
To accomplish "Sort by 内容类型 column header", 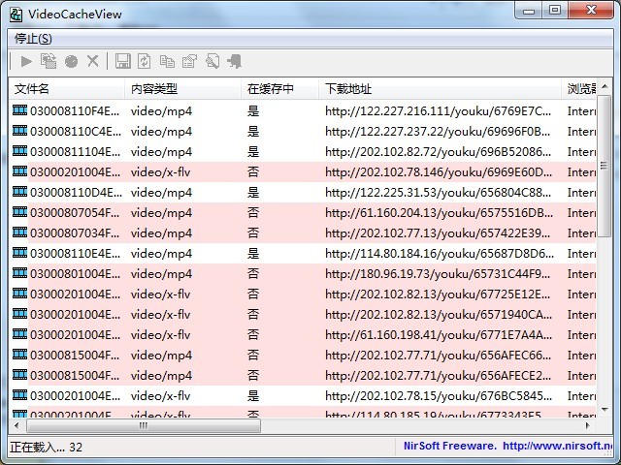I will (x=181, y=89).
